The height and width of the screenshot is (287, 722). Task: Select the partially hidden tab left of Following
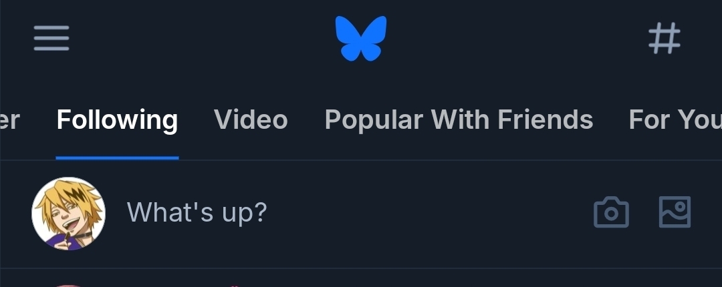click(x=9, y=120)
